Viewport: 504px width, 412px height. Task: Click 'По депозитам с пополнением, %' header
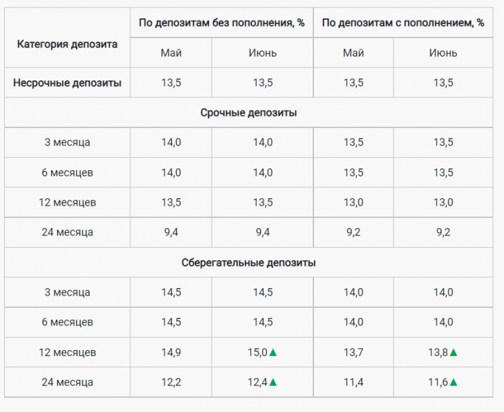coord(403,22)
